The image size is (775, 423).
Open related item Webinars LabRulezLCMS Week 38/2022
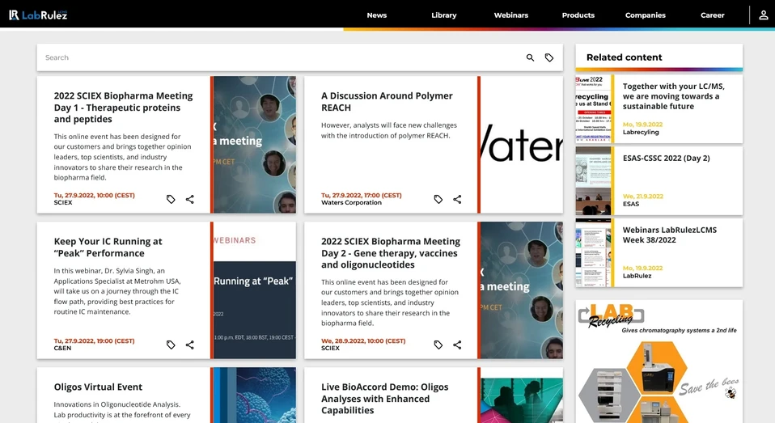coord(670,235)
